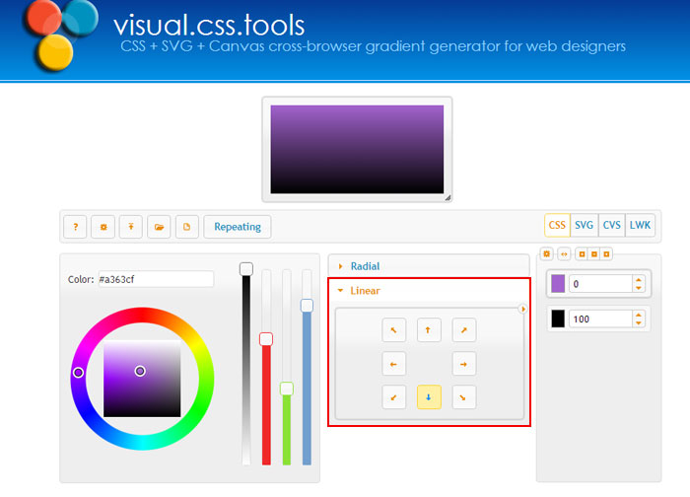Viewport: 690px width, 497px height.
Task: Click middle square stop icon
Action: click(594, 254)
